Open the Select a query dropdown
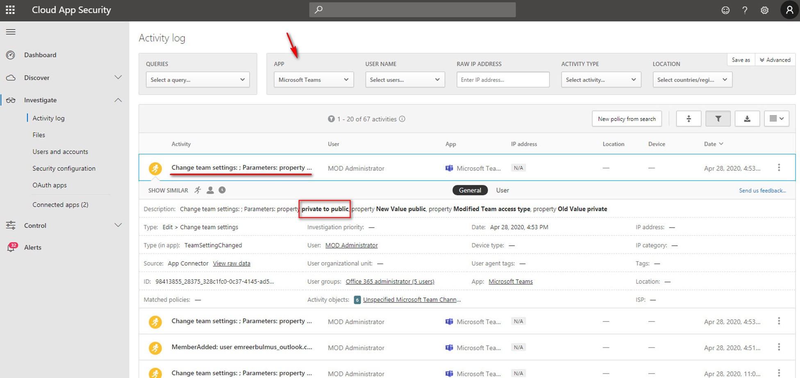The image size is (800, 378). coord(198,79)
